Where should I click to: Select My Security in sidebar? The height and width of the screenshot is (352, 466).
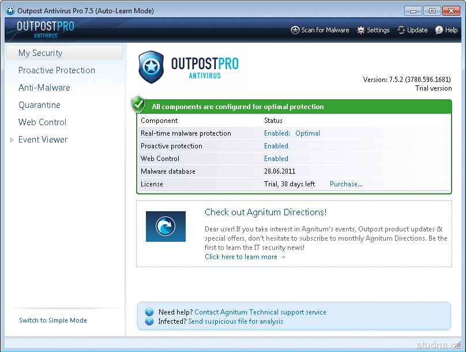(65, 53)
